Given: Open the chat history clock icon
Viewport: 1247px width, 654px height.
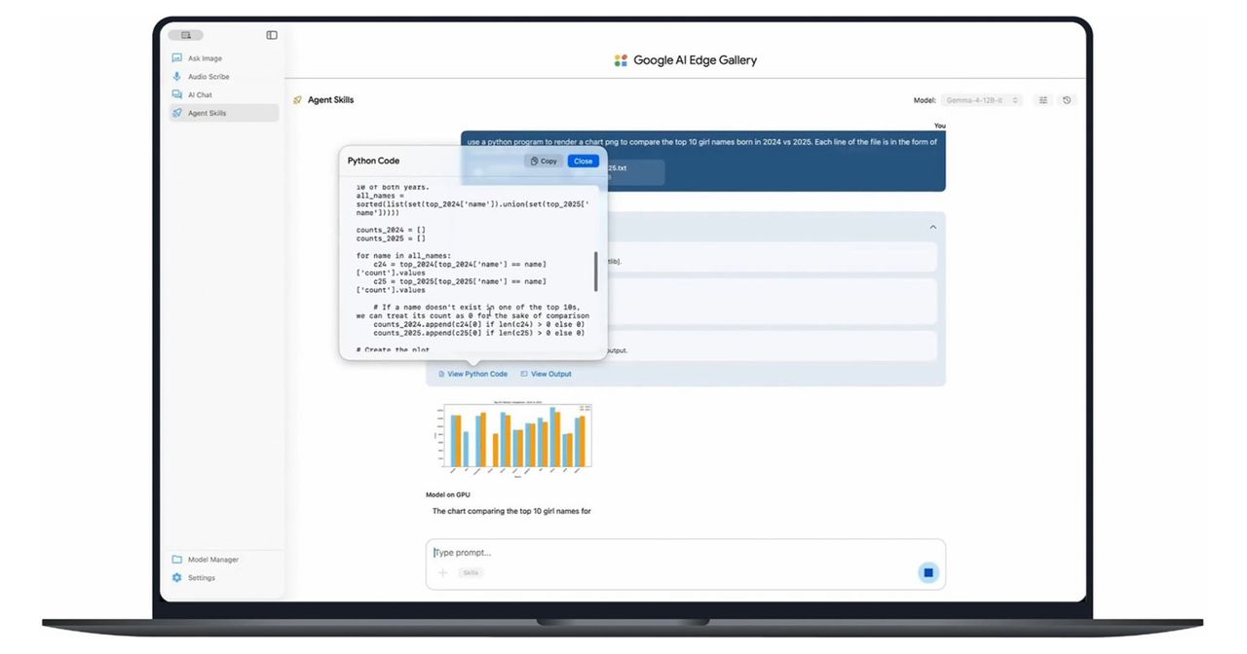Looking at the screenshot, I should (x=1067, y=100).
